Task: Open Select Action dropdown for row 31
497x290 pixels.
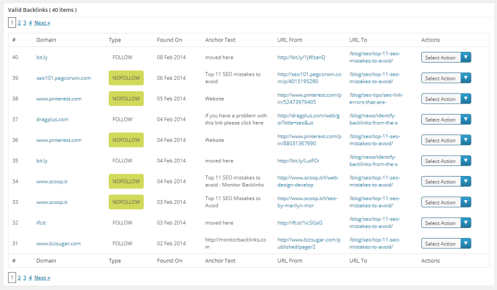Action: 445,244
